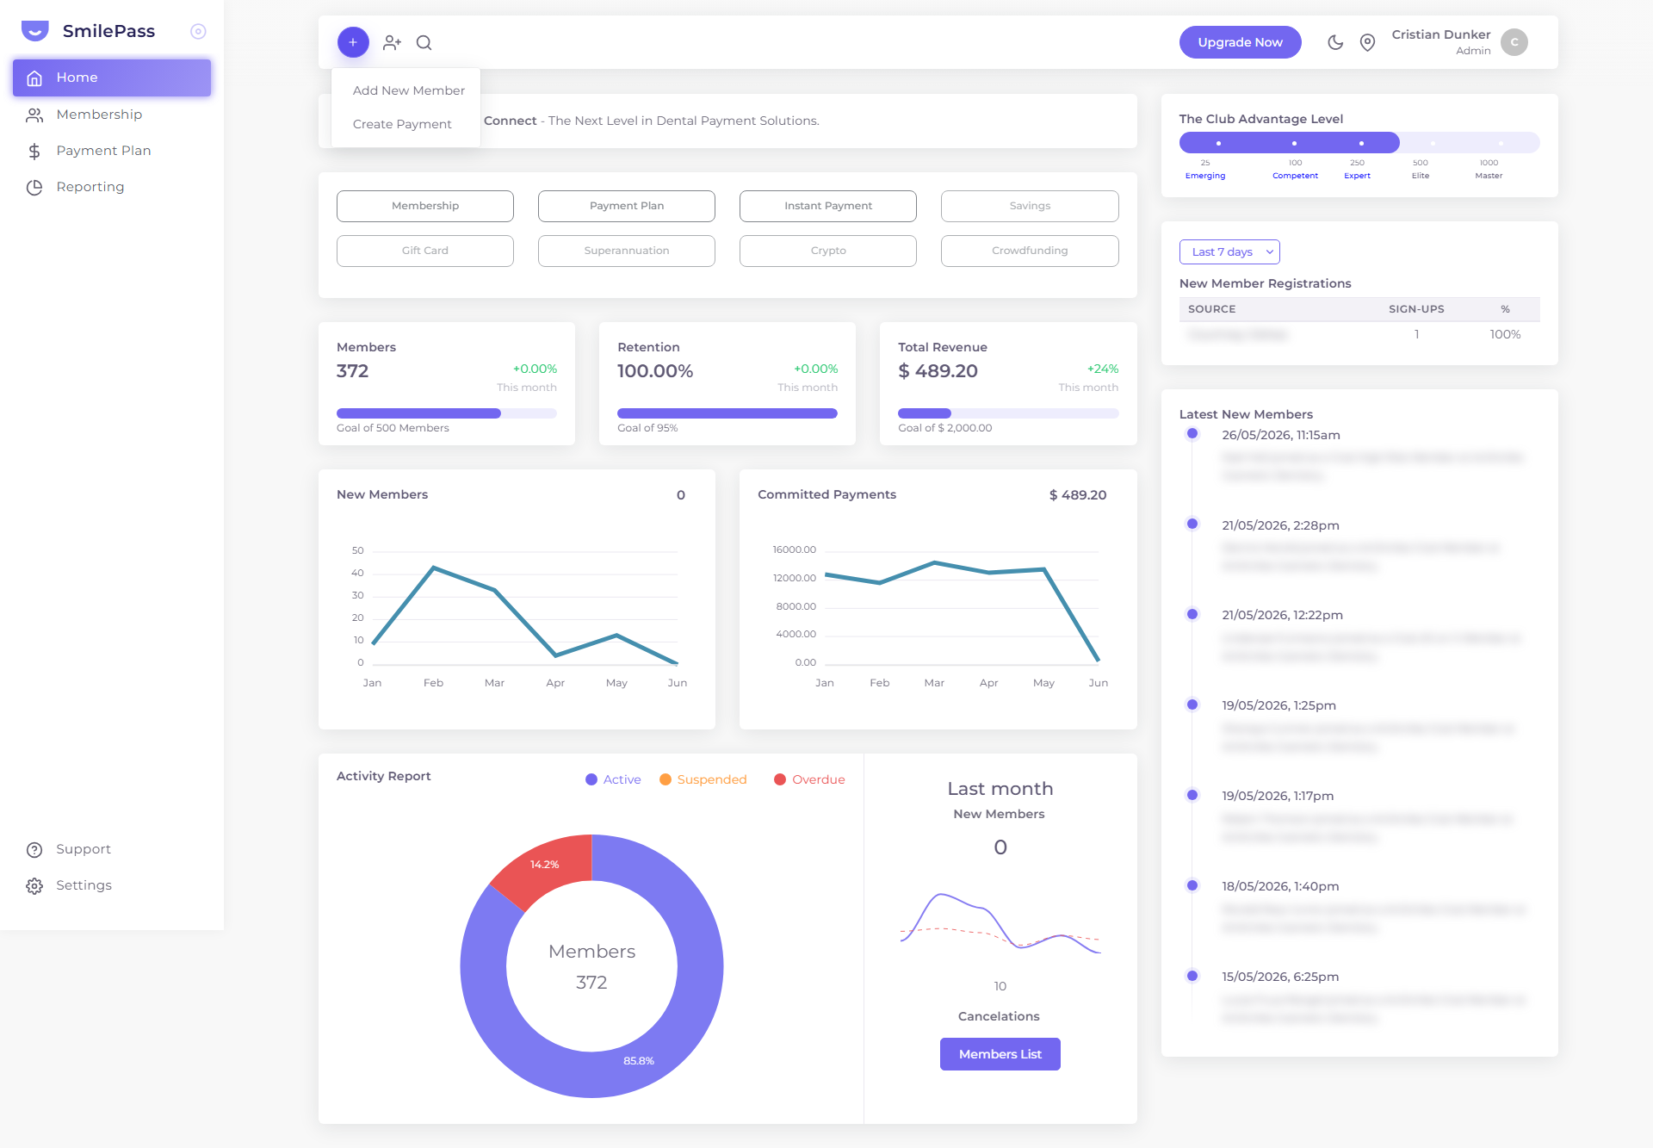The width and height of the screenshot is (1653, 1148).
Task: Click the Instant Payment button
Action: point(828,206)
